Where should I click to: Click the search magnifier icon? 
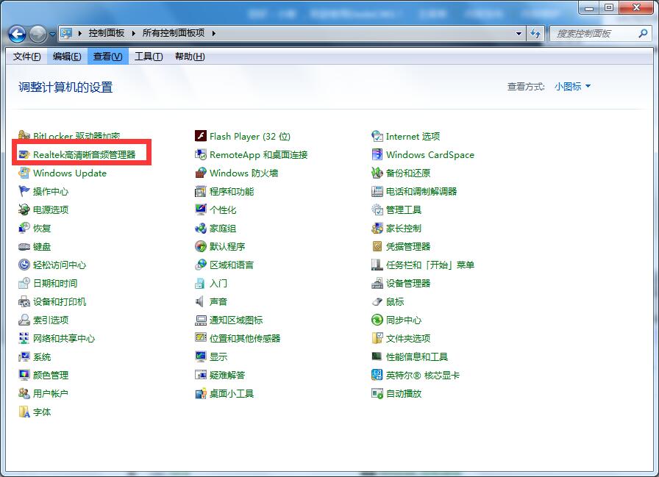coord(643,33)
